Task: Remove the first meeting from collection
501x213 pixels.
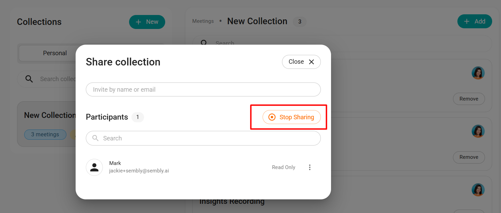Action: [x=469, y=99]
